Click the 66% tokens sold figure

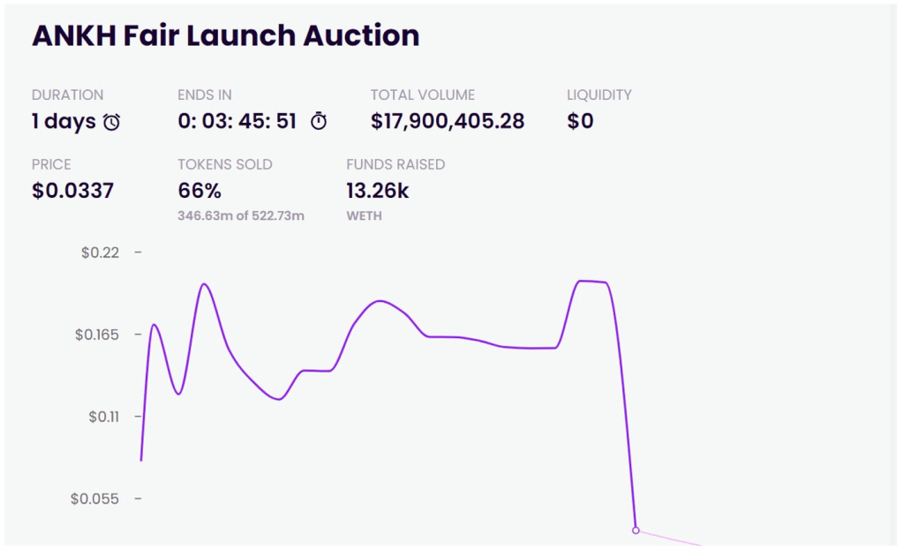200,190
